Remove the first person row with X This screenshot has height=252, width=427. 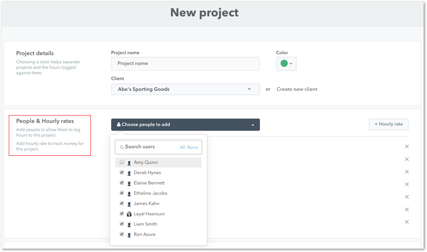406,147
